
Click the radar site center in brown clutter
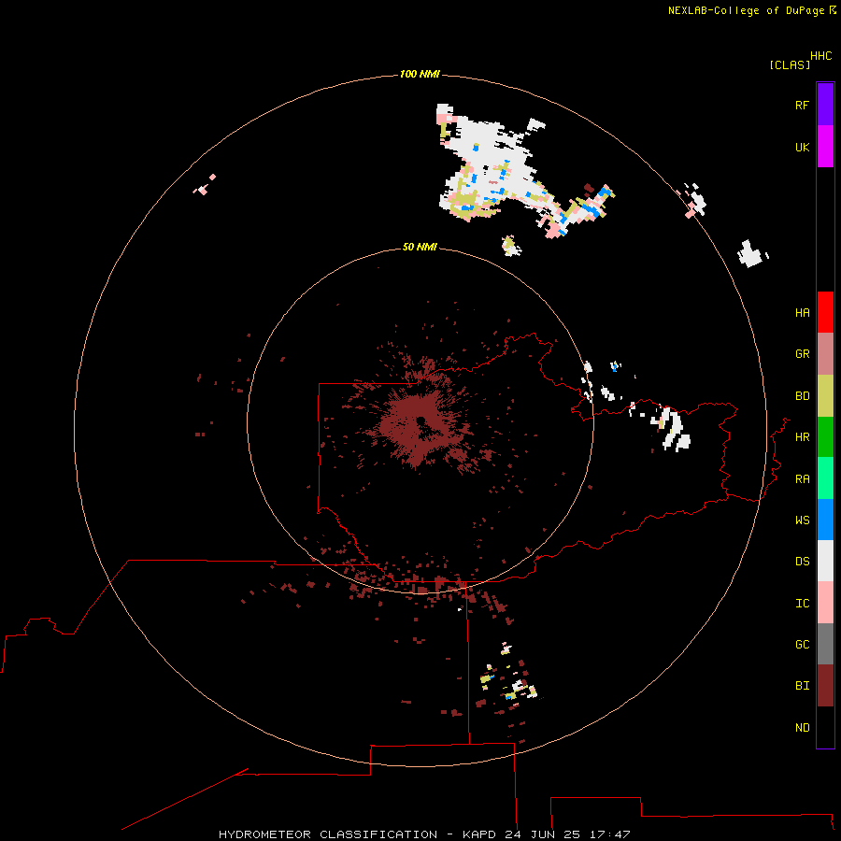pyautogui.click(x=421, y=420)
